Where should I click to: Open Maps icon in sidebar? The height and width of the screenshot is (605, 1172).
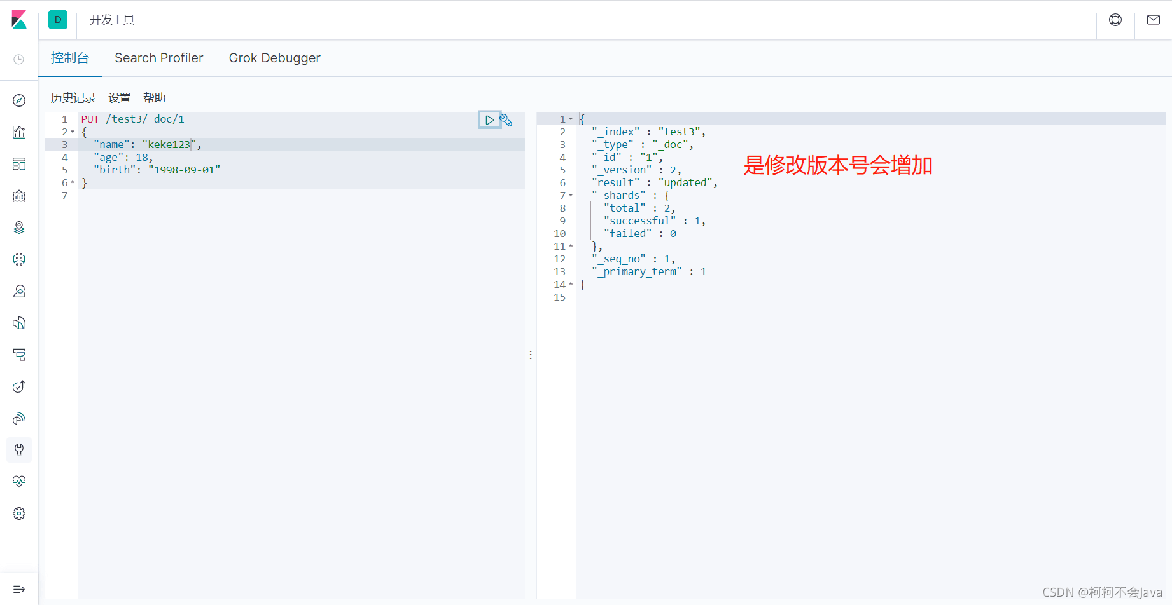coord(19,228)
